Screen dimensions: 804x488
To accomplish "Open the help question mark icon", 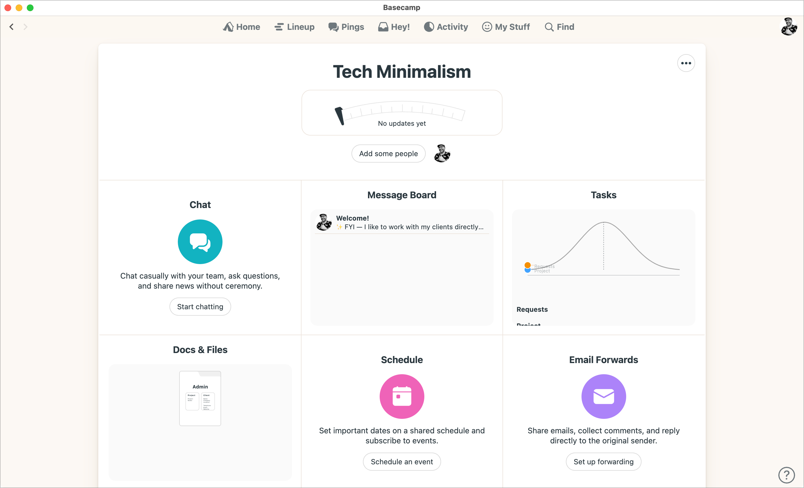I will [x=786, y=475].
